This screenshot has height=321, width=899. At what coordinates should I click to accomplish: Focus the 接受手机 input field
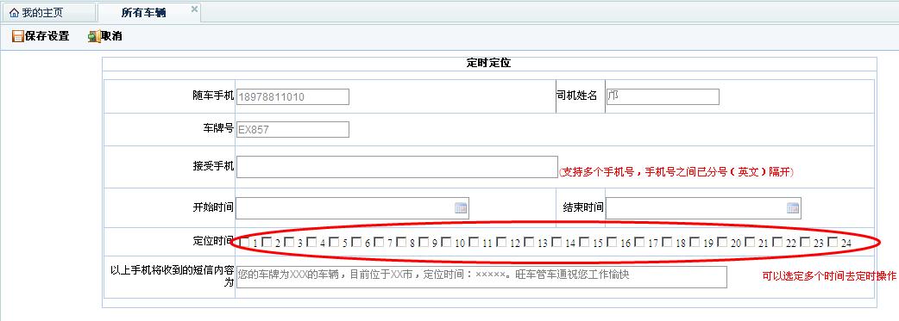(397, 167)
